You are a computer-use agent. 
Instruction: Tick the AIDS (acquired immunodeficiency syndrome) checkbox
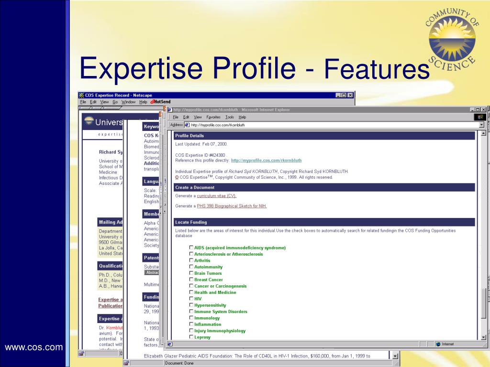191,248
